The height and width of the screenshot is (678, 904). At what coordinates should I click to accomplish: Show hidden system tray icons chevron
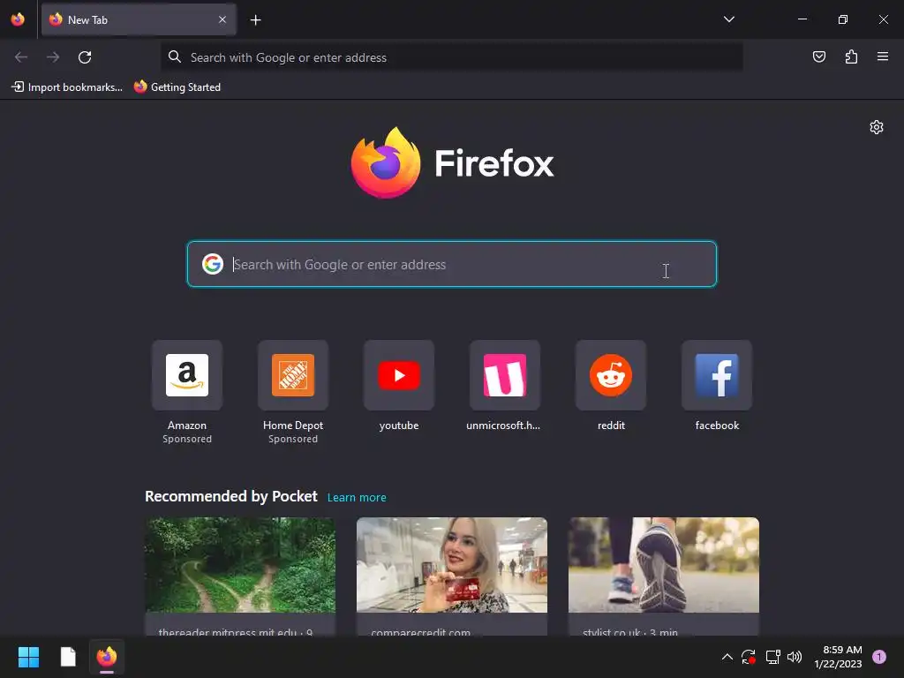pyautogui.click(x=727, y=657)
